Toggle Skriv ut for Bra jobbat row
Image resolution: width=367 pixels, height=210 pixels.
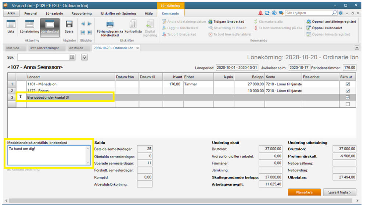pyautogui.click(x=348, y=97)
